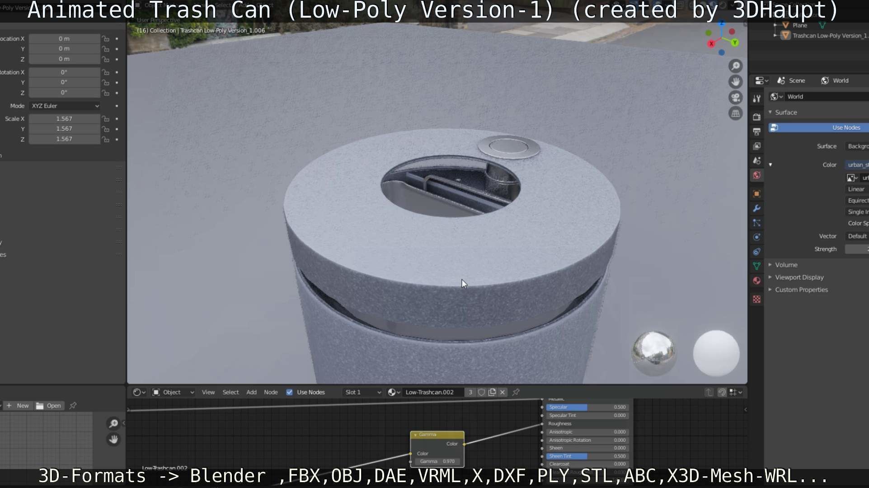This screenshot has height=488, width=869.
Task: Click the Open image button
Action: pyautogui.click(x=49, y=406)
